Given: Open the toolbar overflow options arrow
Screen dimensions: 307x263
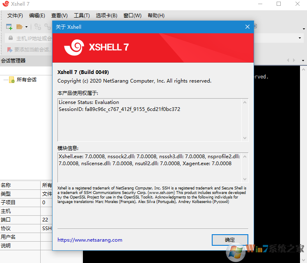Looking at the screenshot, I should [x=304, y=29].
